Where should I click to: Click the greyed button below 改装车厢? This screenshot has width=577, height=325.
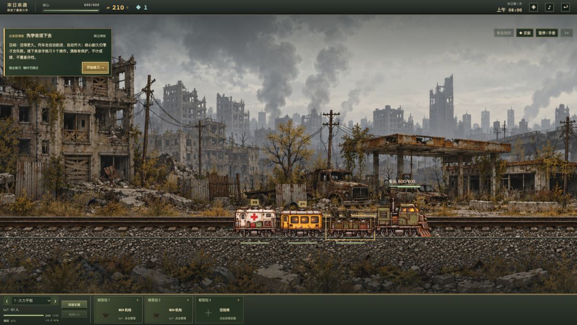pos(74,315)
